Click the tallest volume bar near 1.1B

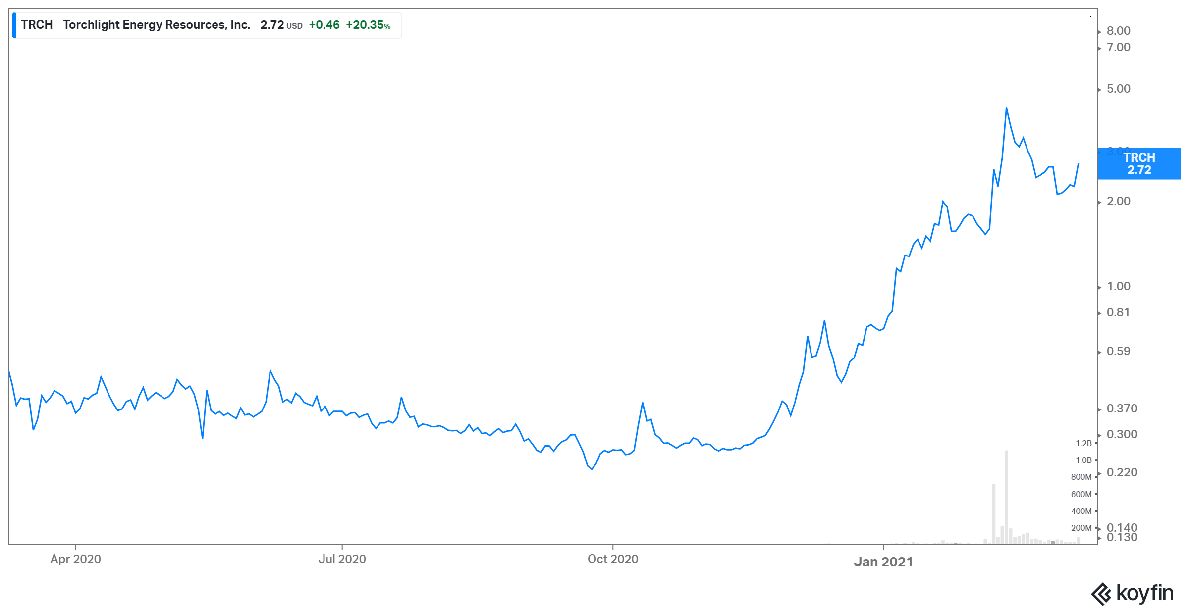(x=1006, y=497)
